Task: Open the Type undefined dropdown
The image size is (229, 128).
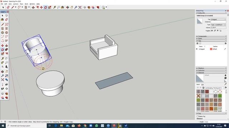Action: 218,25
